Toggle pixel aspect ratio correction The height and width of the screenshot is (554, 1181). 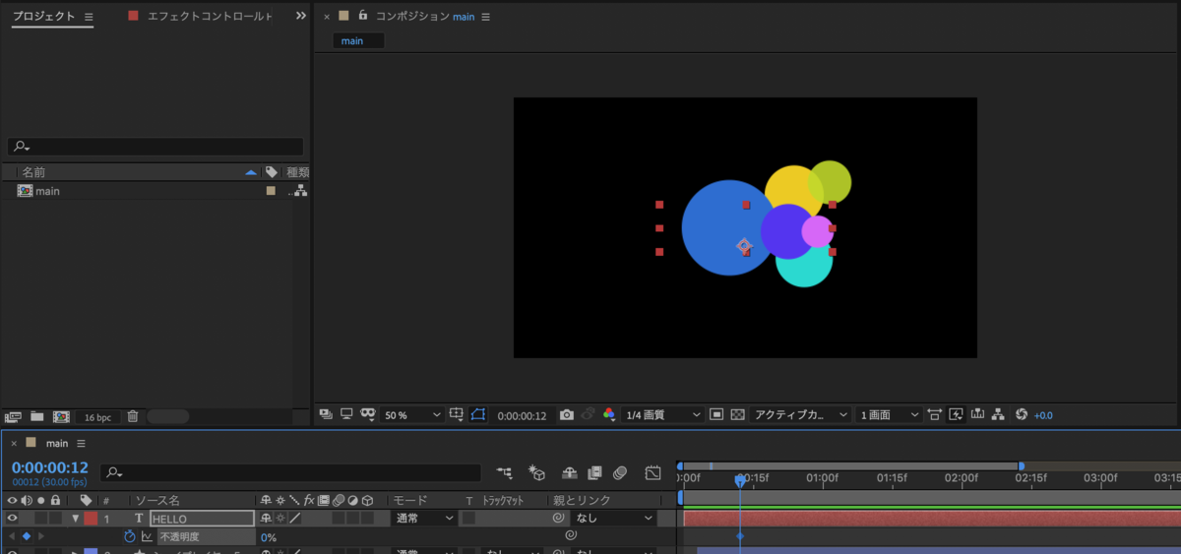934,415
